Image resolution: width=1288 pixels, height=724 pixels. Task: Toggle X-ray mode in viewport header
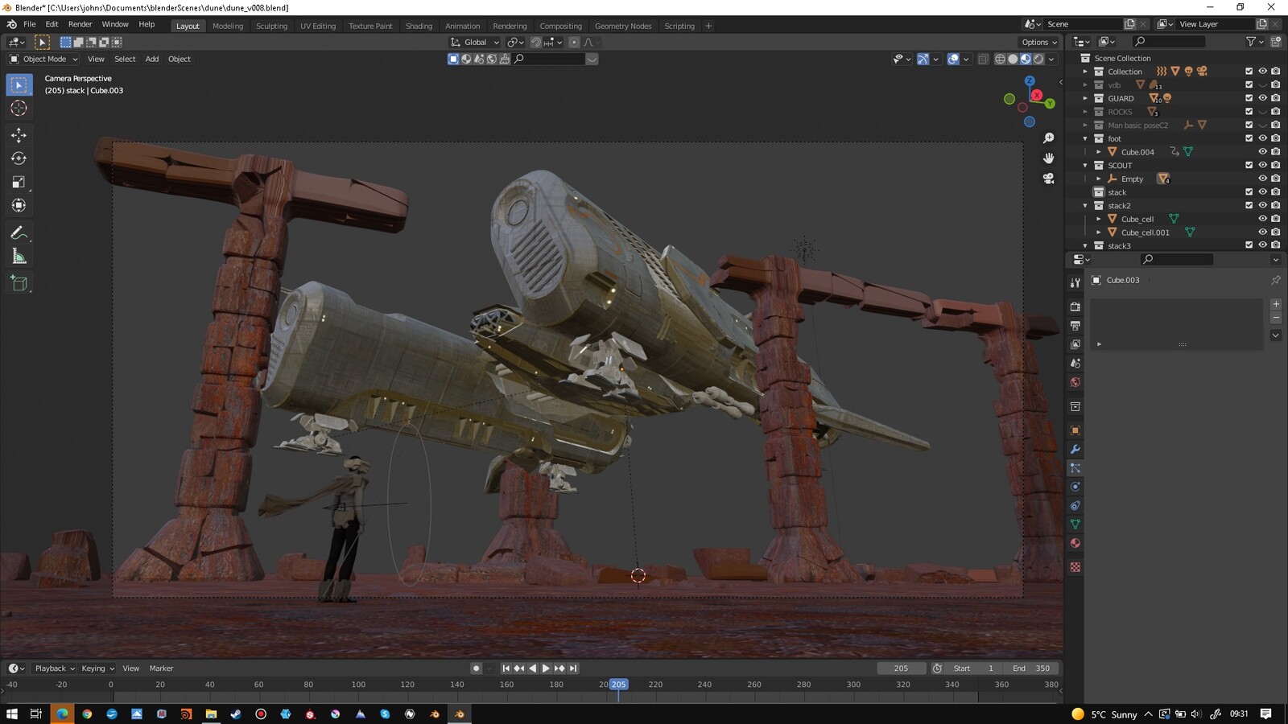983,59
